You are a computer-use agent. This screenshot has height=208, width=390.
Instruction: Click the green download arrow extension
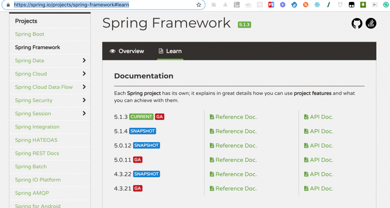[363, 5]
